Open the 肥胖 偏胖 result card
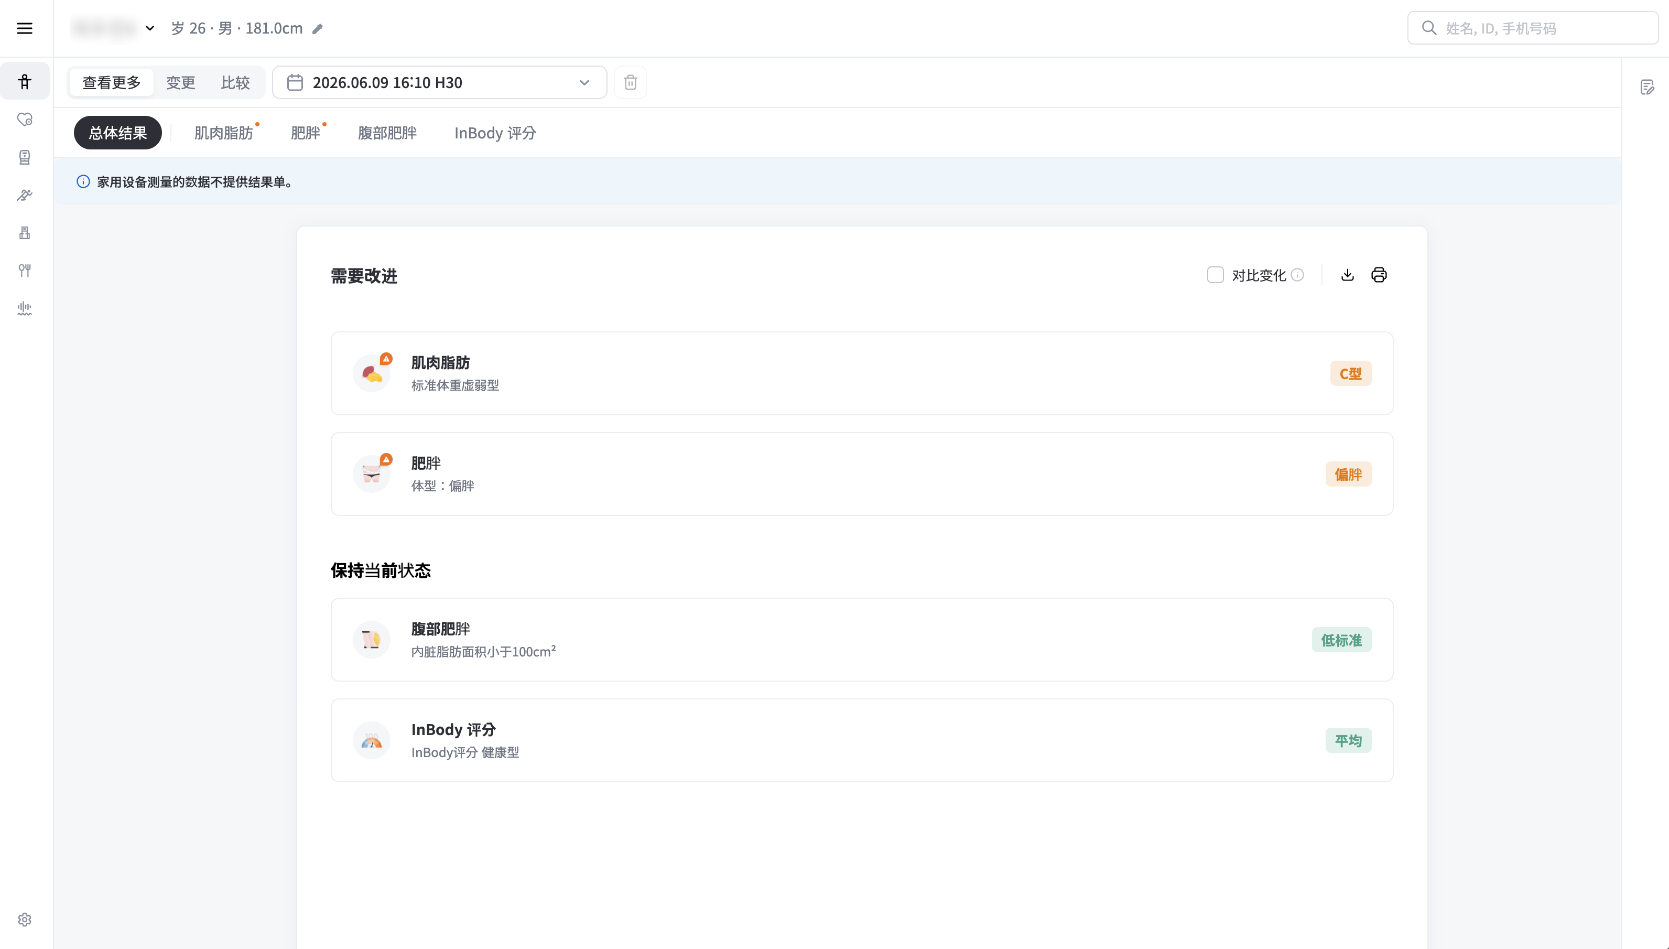 (x=862, y=474)
